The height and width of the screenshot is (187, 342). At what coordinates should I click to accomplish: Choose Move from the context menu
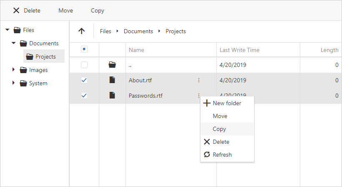click(220, 116)
